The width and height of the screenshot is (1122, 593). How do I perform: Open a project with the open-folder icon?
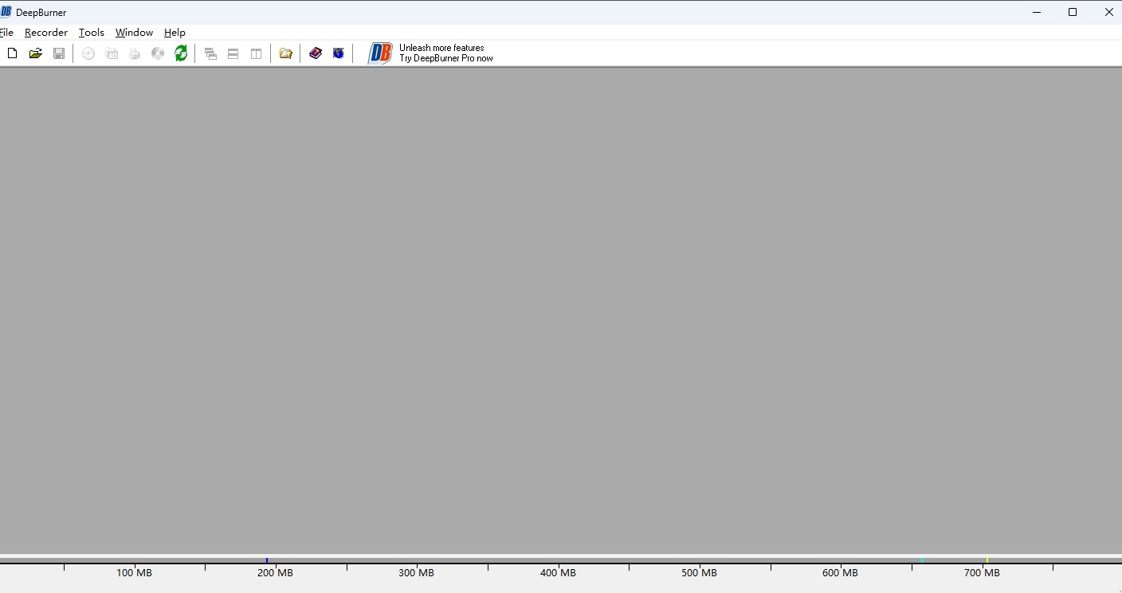click(35, 53)
